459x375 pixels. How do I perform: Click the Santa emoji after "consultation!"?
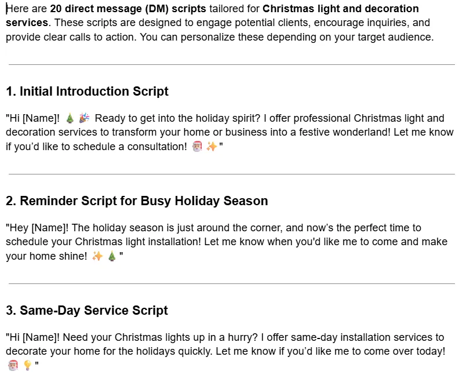197,147
